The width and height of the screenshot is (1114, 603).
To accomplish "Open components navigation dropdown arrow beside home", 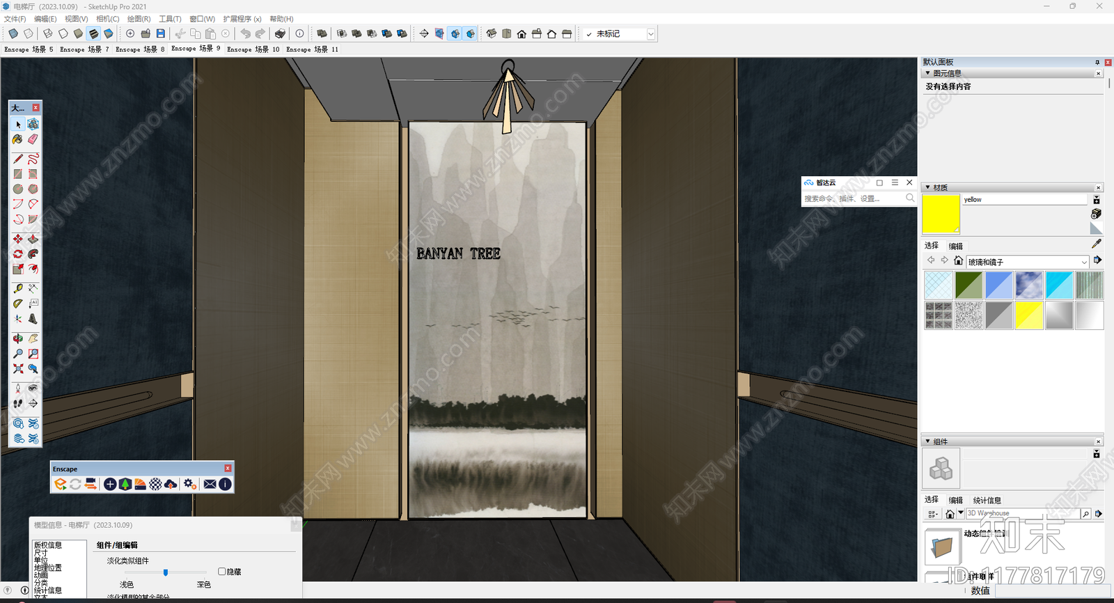I will pos(961,512).
